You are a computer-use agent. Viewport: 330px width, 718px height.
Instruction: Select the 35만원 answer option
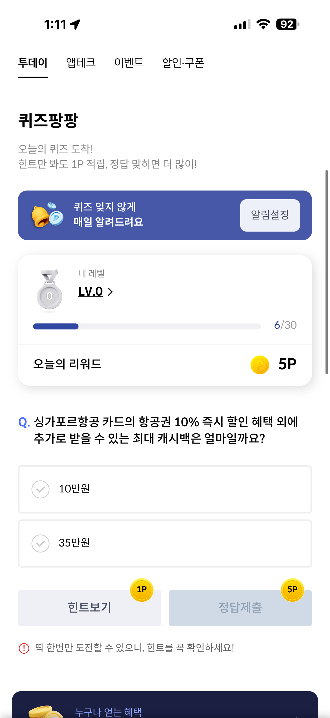(165, 543)
